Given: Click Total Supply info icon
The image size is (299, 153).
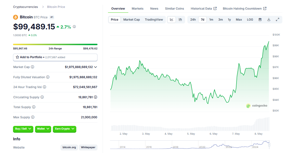Looking at the screenshot, I should click(x=34, y=107).
